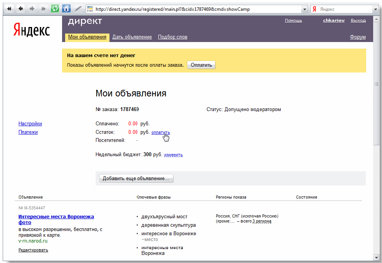The image size is (382, 263).
Task: Open the search box dropdown arrow
Action: point(375,9)
